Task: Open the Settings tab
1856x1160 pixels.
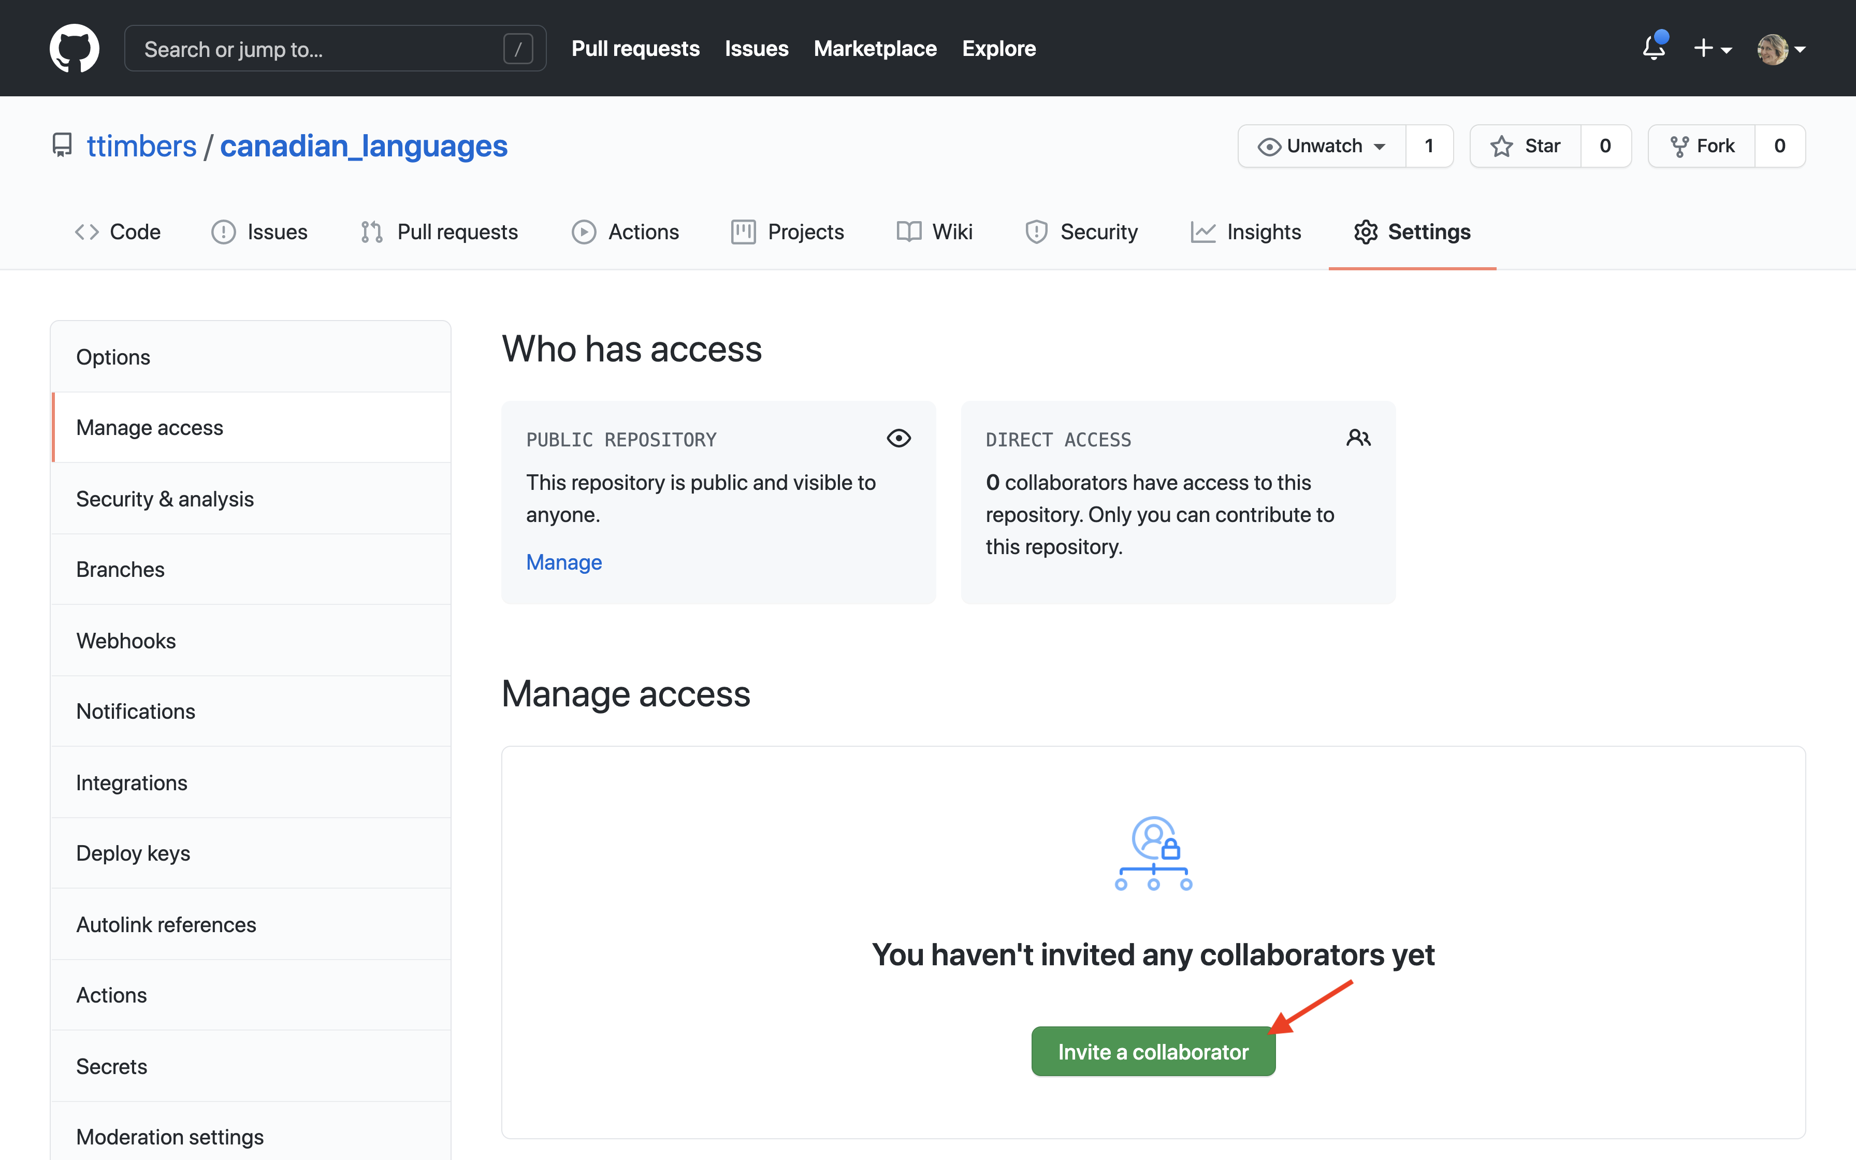Action: tap(1412, 231)
